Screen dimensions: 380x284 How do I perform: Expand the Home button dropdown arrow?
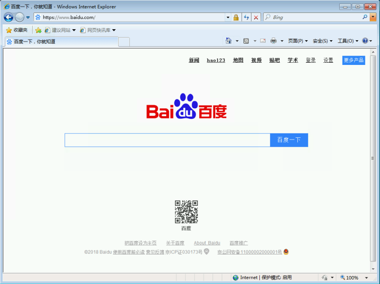coord(237,41)
